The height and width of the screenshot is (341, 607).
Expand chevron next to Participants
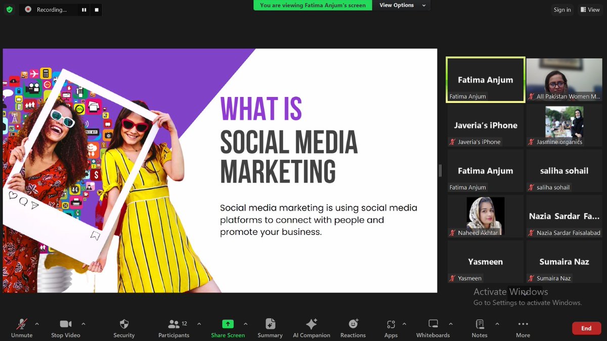click(x=199, y=324)
